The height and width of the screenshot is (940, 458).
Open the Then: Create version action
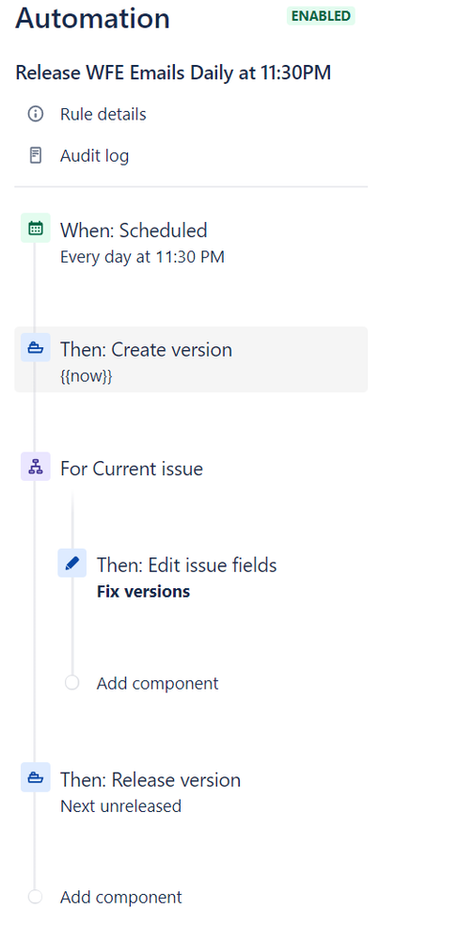(191, 359)
